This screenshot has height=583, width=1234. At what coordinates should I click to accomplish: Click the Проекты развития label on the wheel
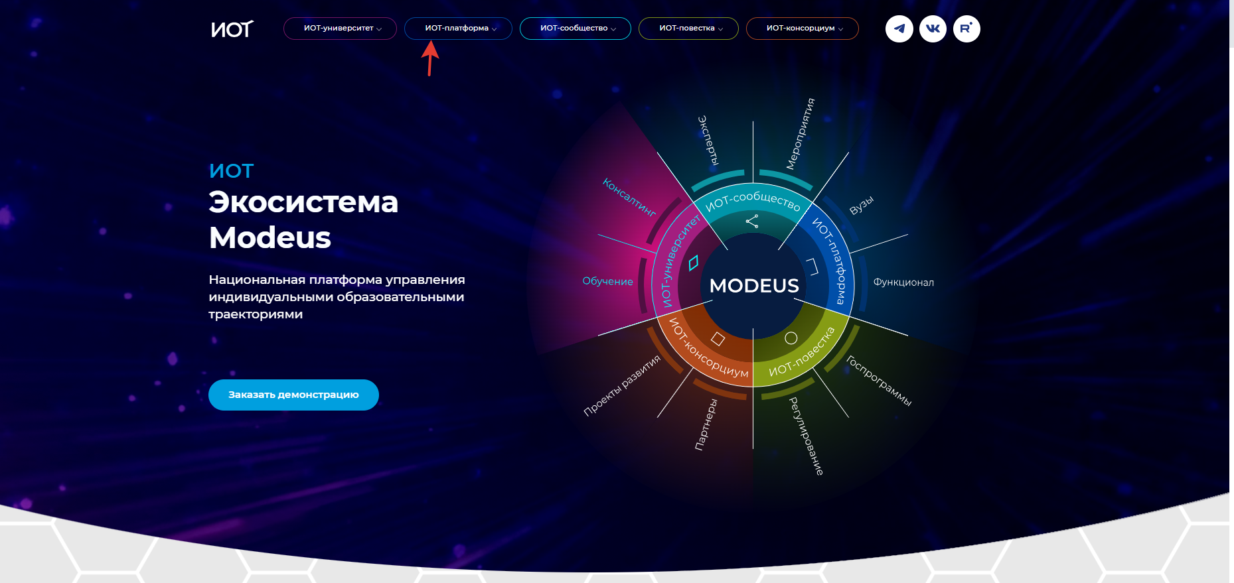click(x=622, y=385)
